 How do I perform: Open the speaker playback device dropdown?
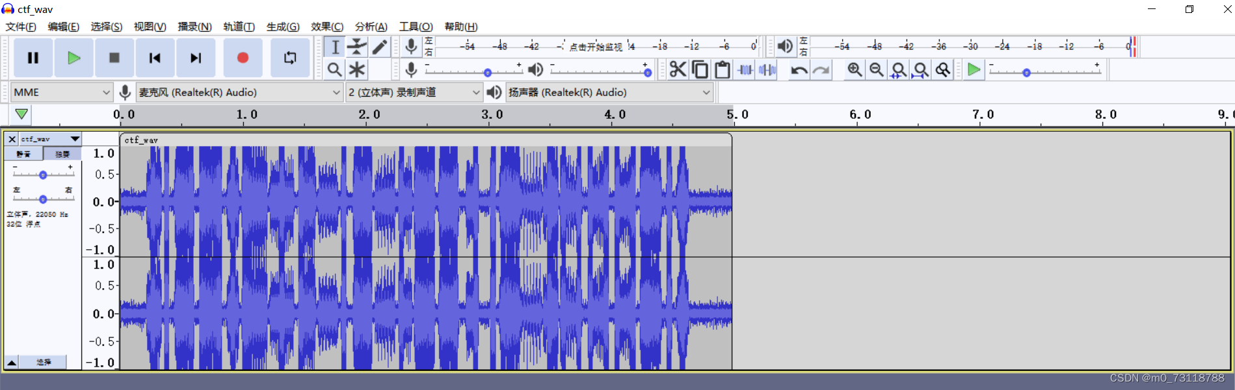click(x=609, y=92)
